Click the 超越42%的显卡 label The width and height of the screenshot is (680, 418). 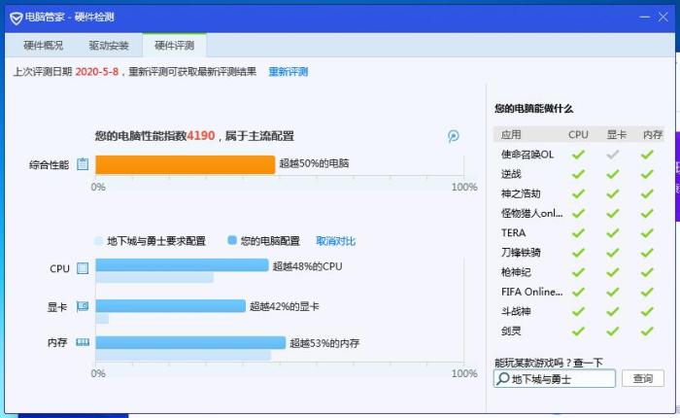285,306
